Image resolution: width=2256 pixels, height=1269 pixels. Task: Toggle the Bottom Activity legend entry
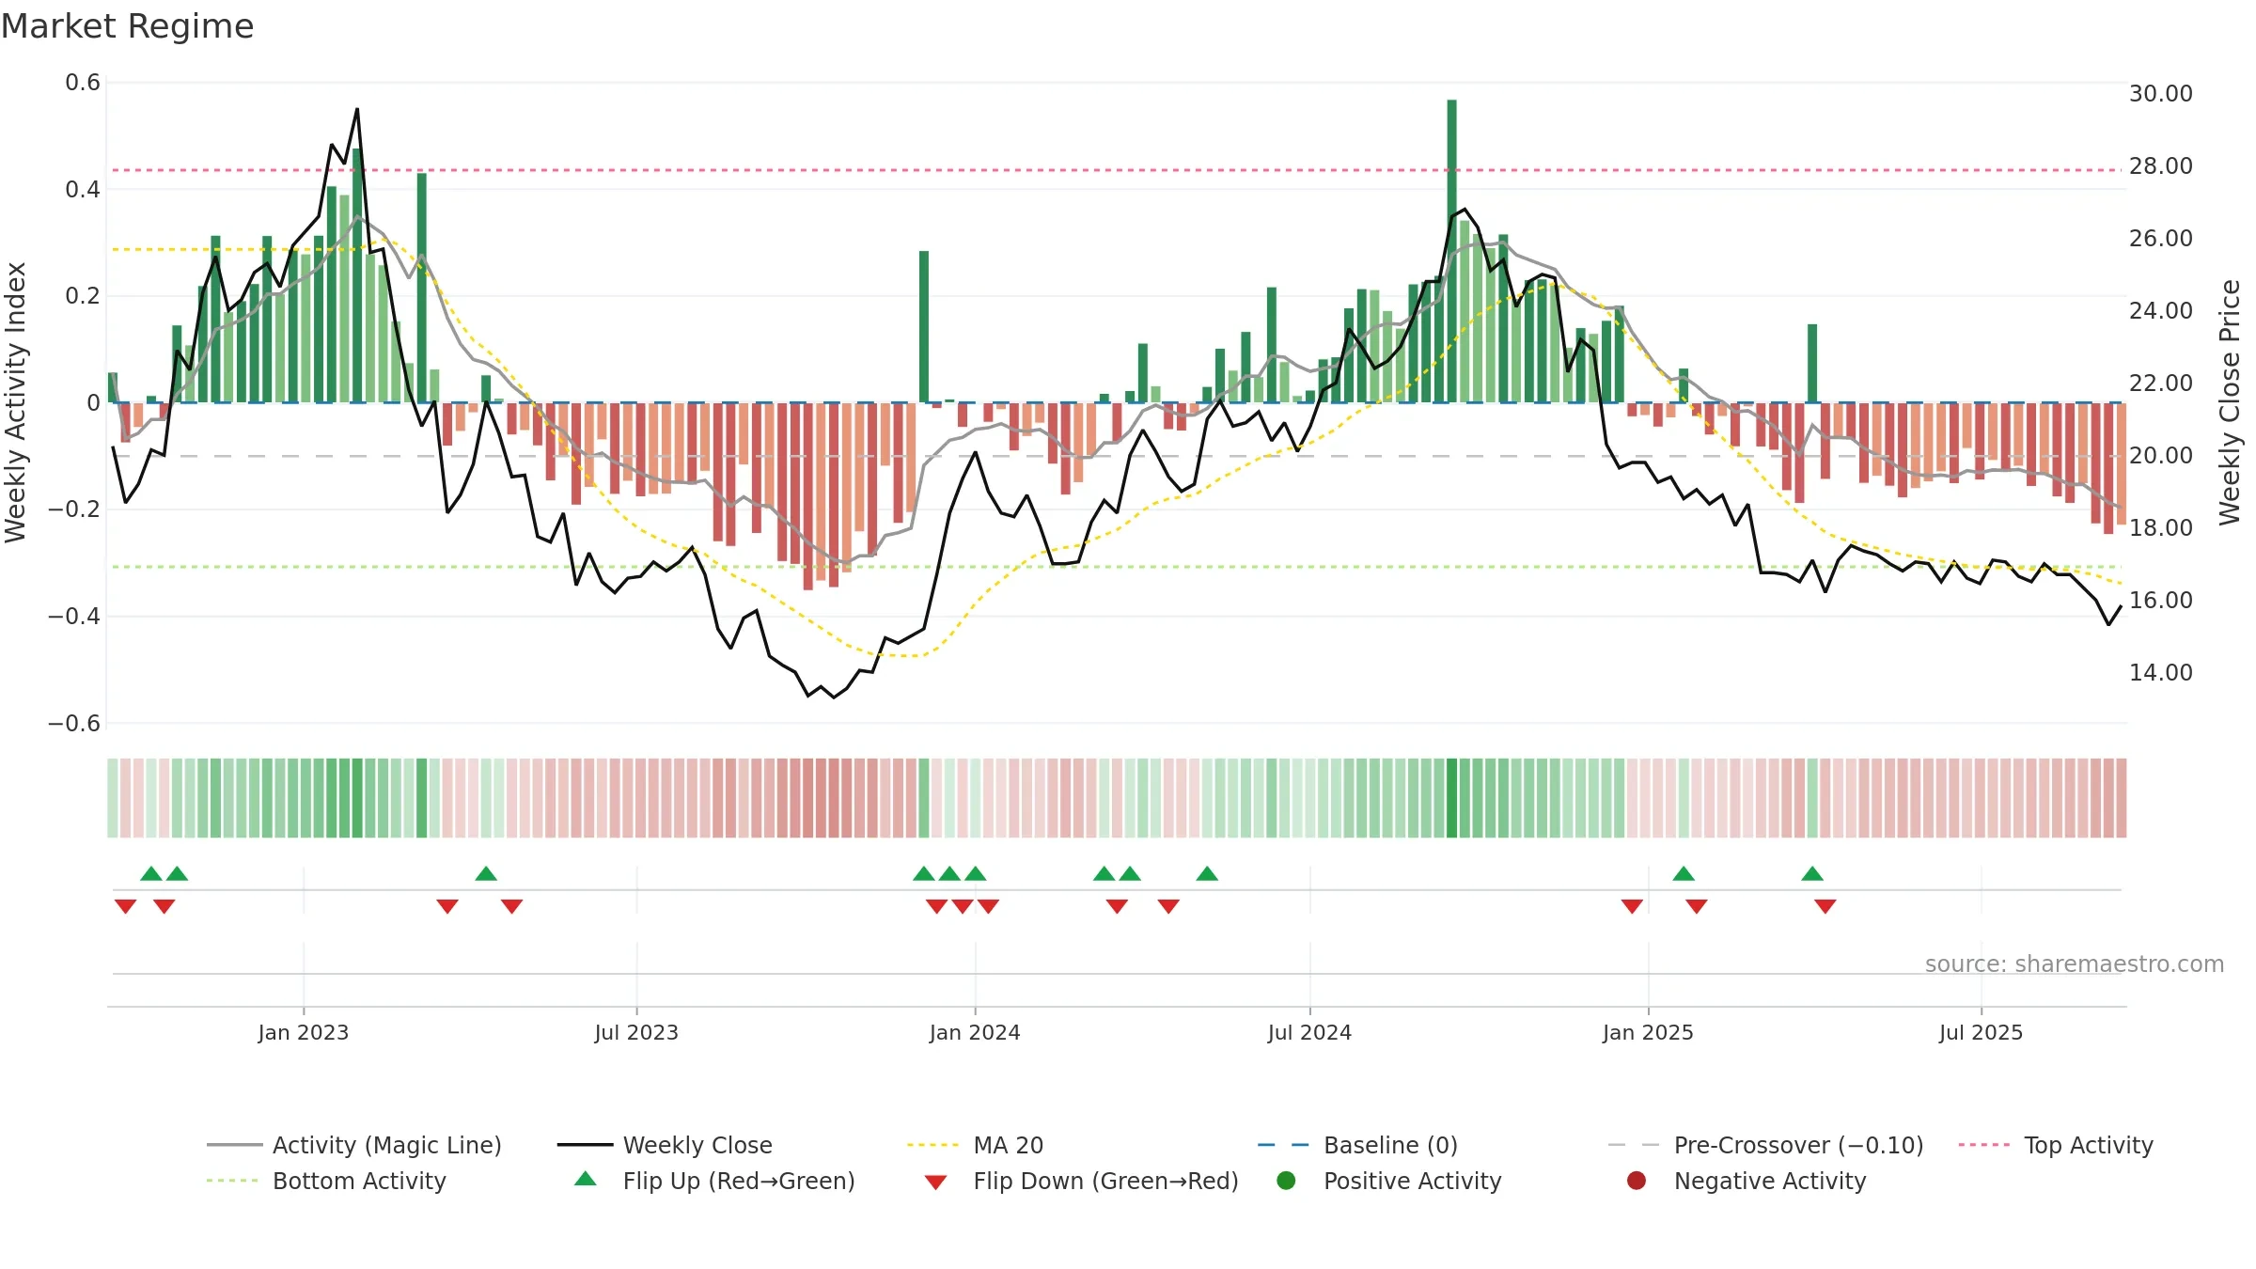(326, 1181)
